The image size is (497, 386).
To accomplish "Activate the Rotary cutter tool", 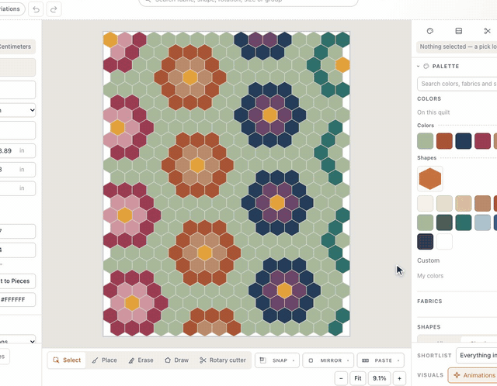I will pyautogui.click(x=223, y=360).
